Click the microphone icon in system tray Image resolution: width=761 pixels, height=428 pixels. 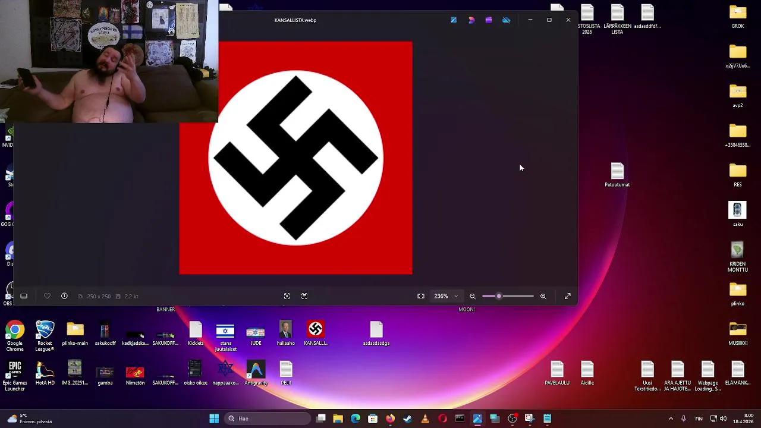tap(684, 418)
